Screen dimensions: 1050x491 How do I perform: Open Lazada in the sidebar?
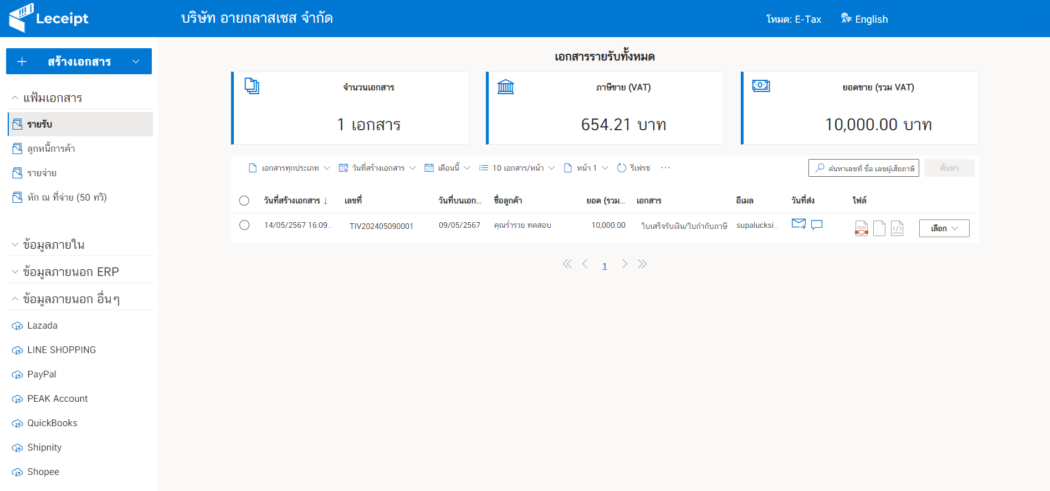click(42, 325)
